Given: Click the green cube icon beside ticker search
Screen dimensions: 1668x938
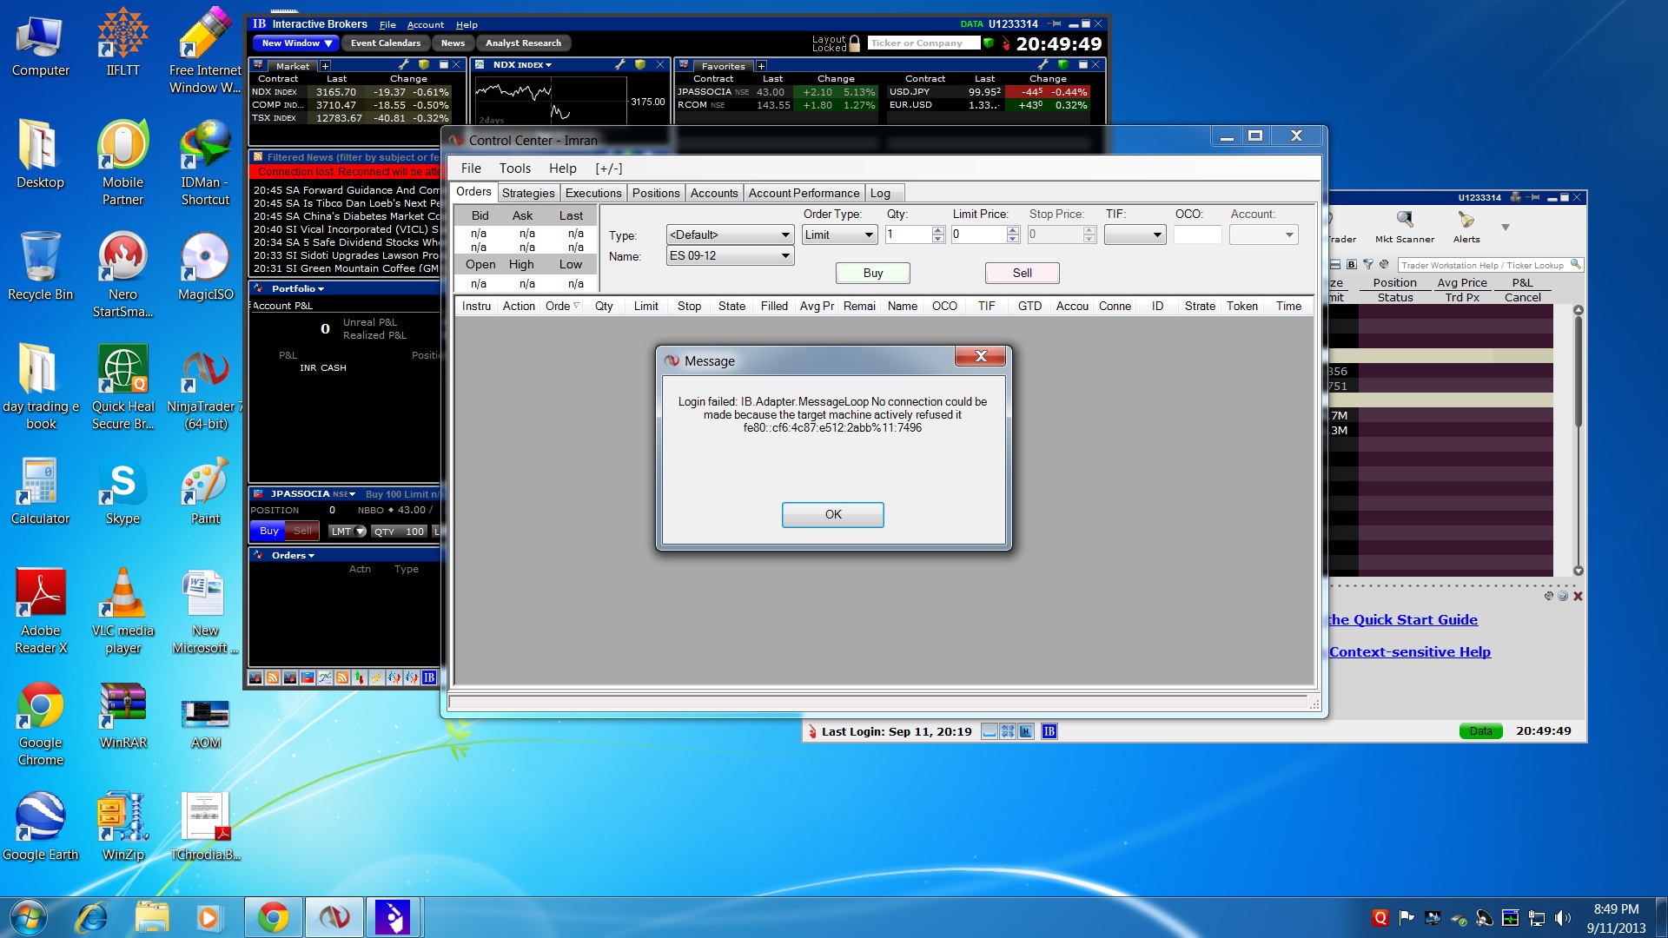Looking at the screenshot, I should (988, 43).
